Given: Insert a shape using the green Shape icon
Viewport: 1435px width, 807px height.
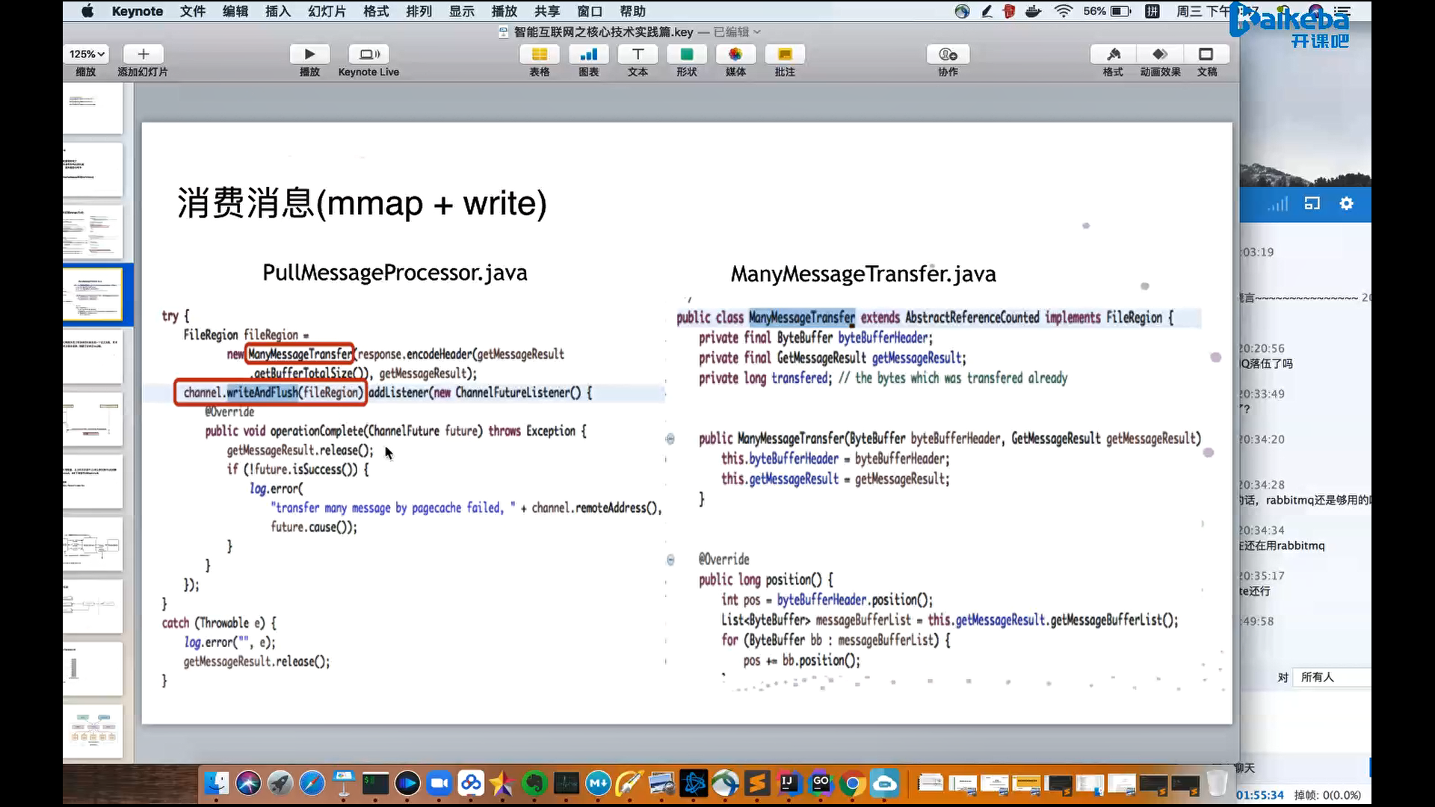Looking at the screenshot, I should 686,55.
